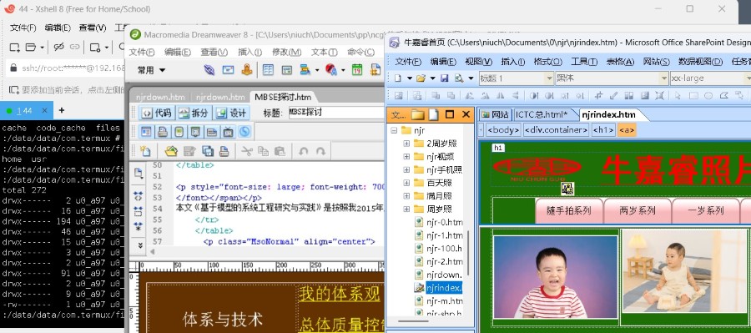Viewport: 751px width, 333px height.
Task: Switch Dreamweaver to Code (代码) view
Action: point(157,113)
